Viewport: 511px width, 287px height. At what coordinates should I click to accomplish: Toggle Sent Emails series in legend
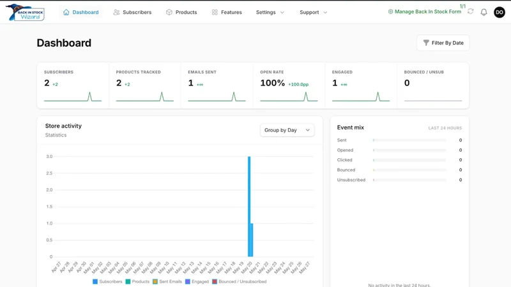point(167,281)
